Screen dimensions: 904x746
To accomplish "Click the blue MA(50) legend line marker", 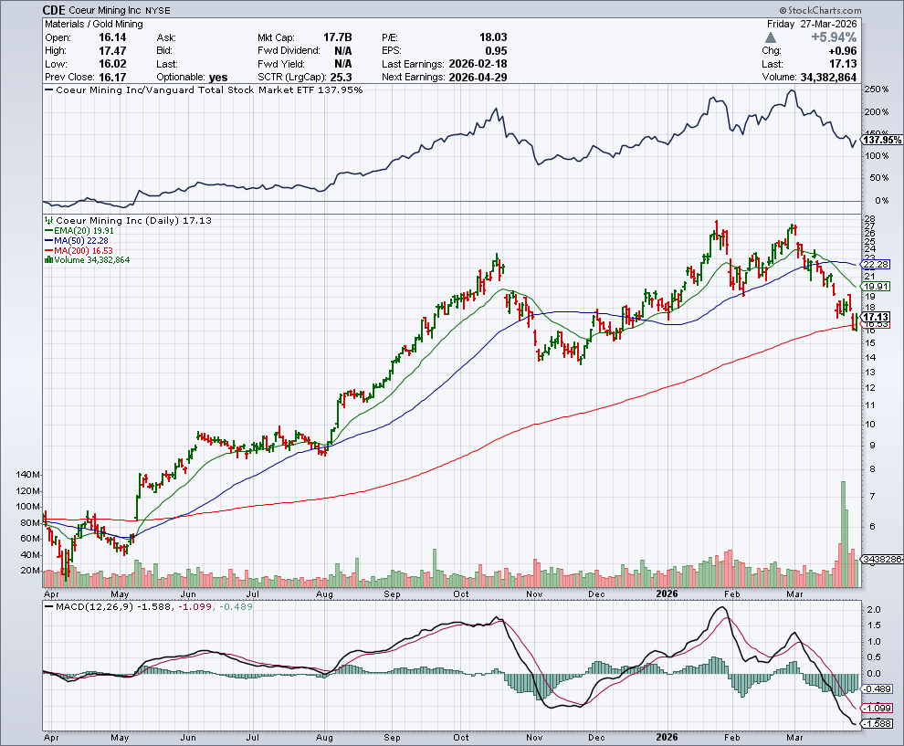I will (49, 240).
